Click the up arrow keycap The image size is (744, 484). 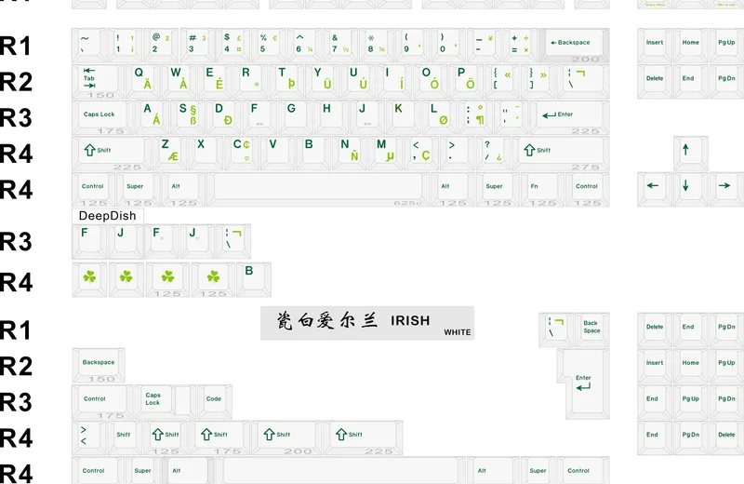click(x=690, y=154)
